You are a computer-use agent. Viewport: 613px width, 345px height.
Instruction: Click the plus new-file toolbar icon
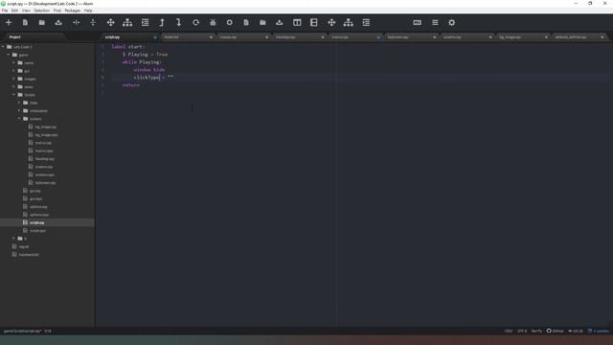[9, 23]
